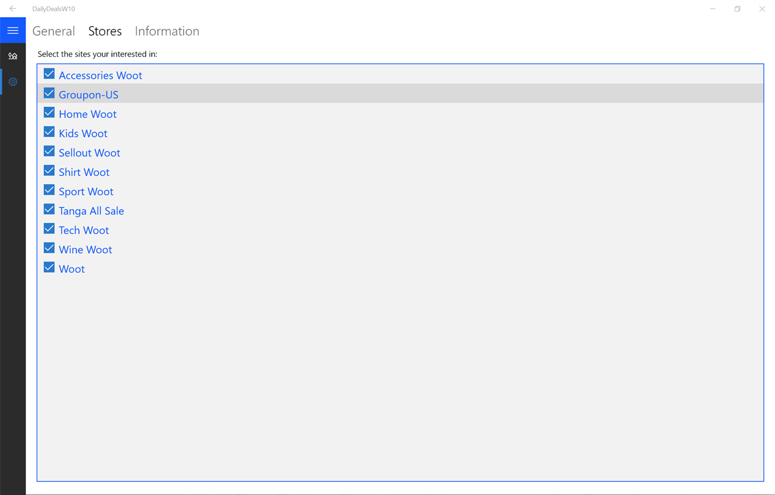Click the Accessories Woot label text
This screenshot has height=495, width=775.
(100, 75)
